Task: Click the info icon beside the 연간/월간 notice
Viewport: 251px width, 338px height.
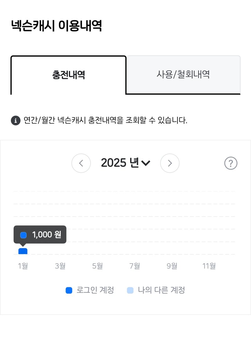Action: pos(15,120)
